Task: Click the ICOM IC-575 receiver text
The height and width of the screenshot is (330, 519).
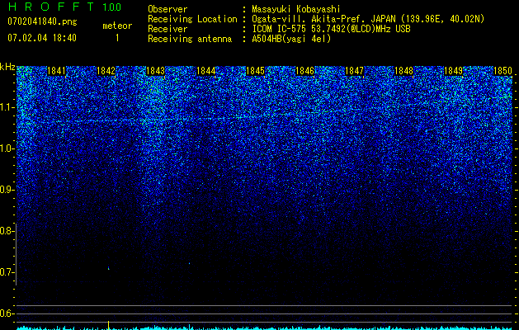Action: [x=331, y=29]
